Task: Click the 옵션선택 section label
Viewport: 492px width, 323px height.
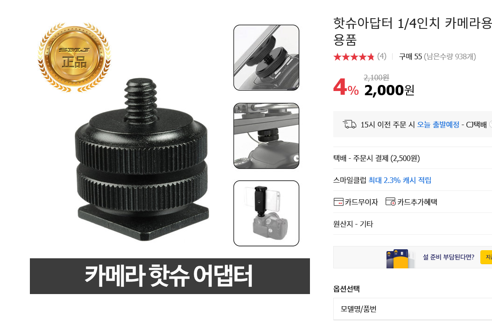Action: tap(346, 289)
